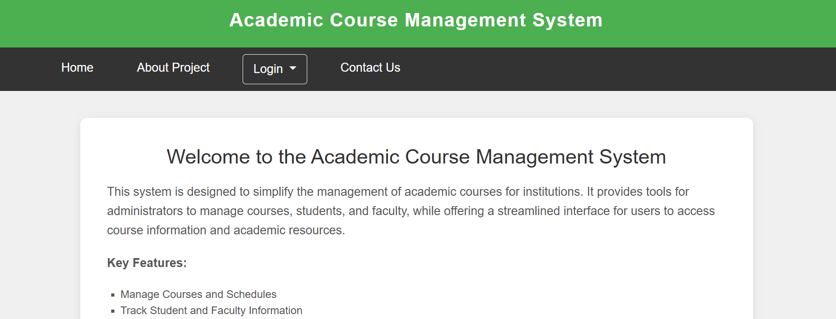
Task: Click the gray page background beside the card
Action: tap(40, 202)
